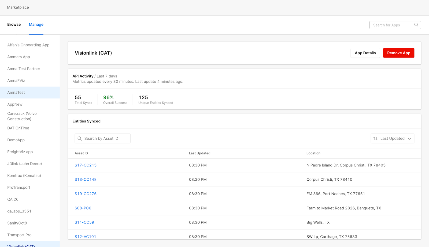Focus the Search by Asset ID field

[x=106, y=139]
